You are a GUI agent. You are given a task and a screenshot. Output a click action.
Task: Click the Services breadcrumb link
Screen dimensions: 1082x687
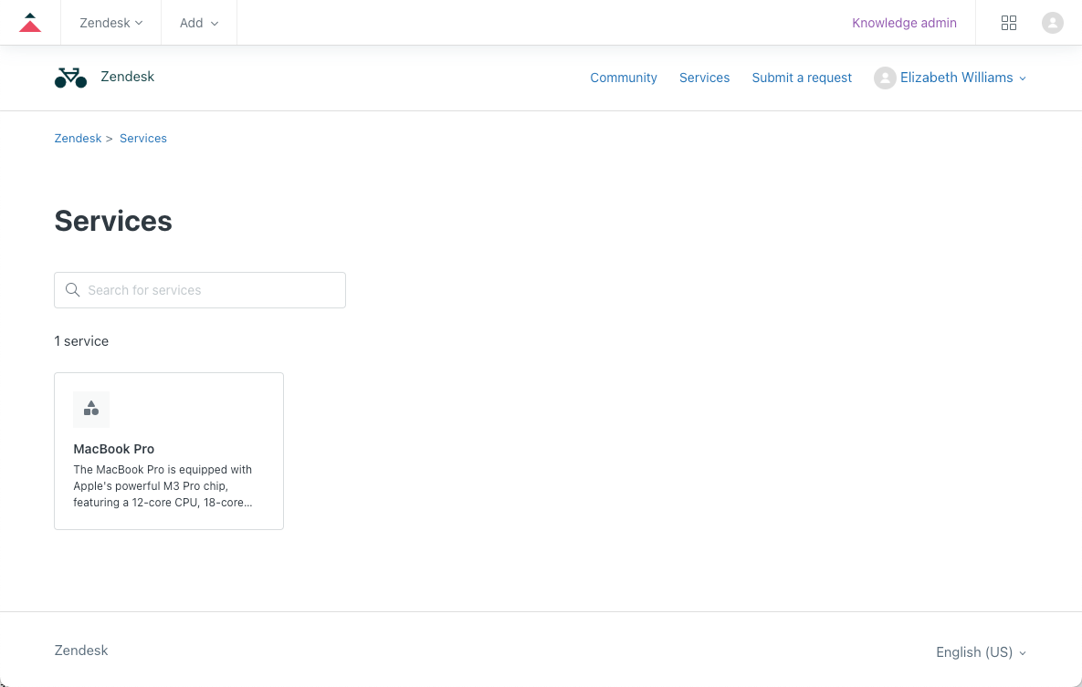click(x=142, y=138)
